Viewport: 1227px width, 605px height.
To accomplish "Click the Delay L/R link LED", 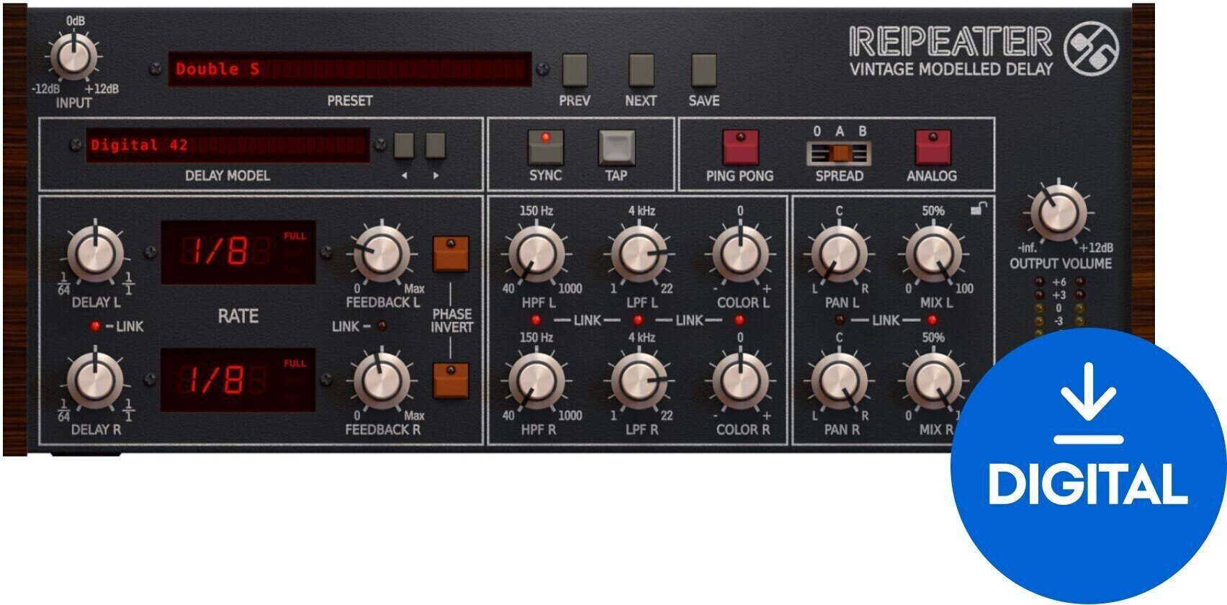I will [x=95, y=327].
